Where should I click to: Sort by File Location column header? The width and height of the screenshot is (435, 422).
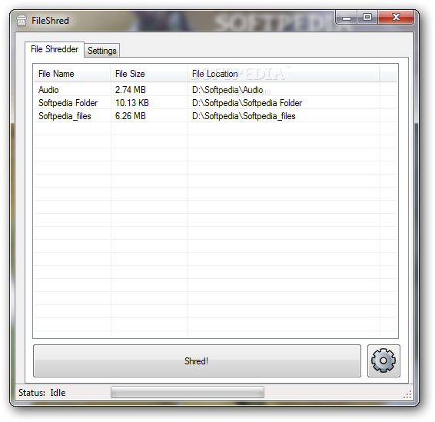pos(284,74)
